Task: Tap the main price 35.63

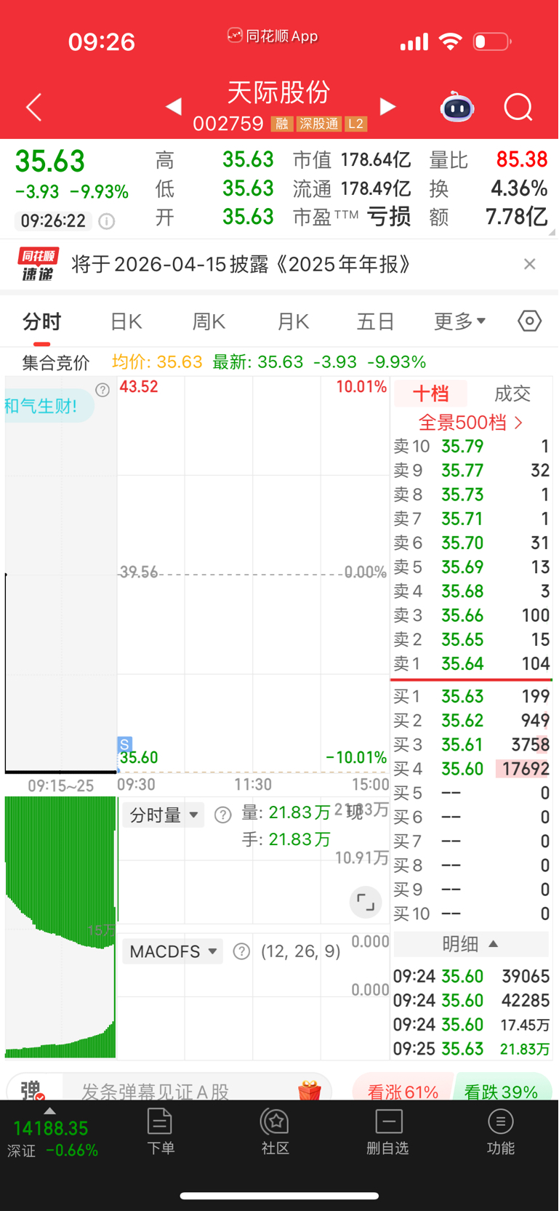Action: click(49, 161)
